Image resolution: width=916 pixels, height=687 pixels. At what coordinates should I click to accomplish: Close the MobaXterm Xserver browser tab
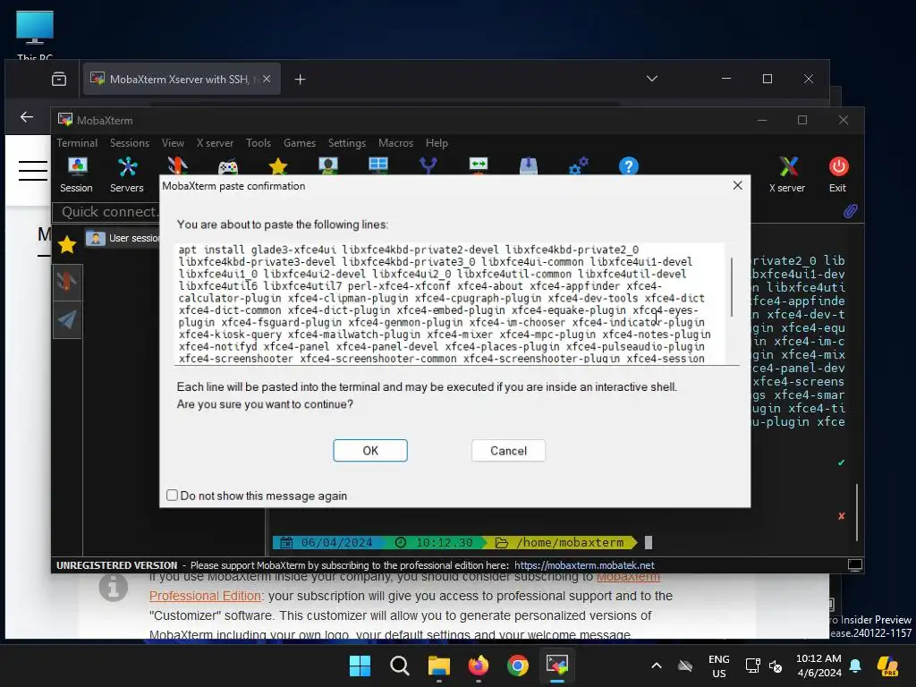point(267,79)
